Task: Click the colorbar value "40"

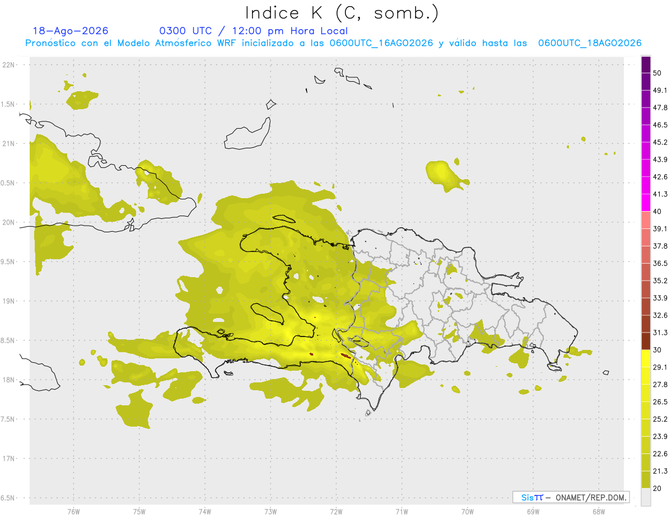Action: [x=657, y=212]
